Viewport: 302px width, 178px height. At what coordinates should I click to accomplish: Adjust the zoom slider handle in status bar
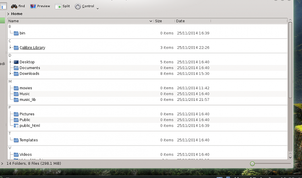252,164
